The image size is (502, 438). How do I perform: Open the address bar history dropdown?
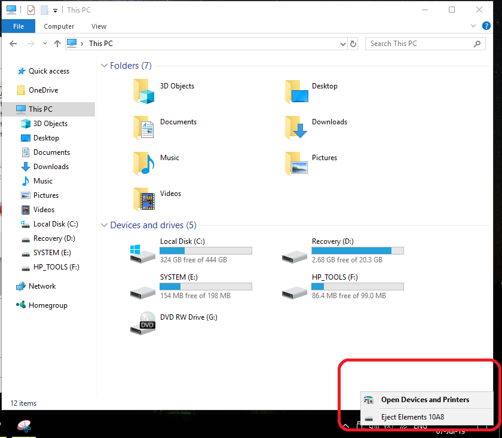point(342,44)
